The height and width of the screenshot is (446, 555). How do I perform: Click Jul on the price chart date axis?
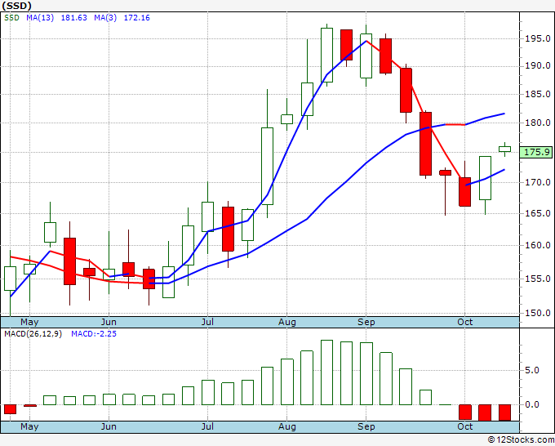tap(207, 322)
